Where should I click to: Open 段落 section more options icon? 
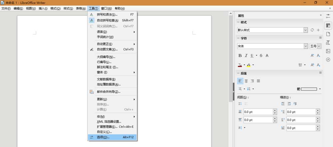320,73
